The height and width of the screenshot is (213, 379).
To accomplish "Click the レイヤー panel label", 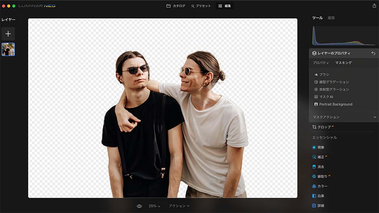I will tap(9, 20).
